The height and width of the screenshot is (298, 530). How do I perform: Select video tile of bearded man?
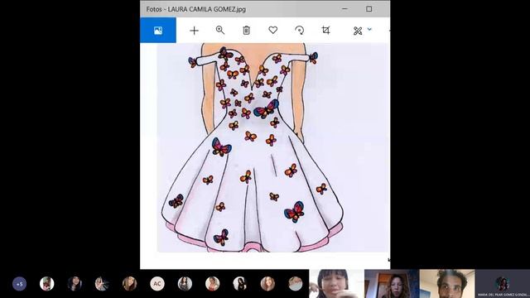tap(447, 283)
